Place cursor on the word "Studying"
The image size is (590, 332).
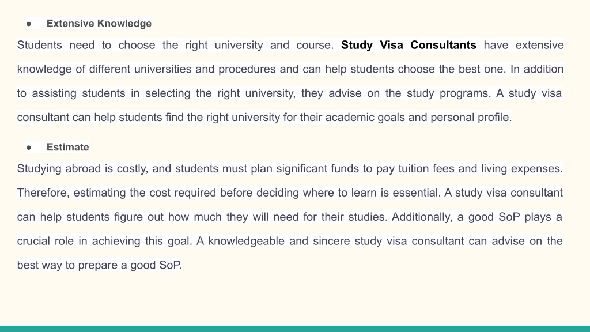pos(40,169)
